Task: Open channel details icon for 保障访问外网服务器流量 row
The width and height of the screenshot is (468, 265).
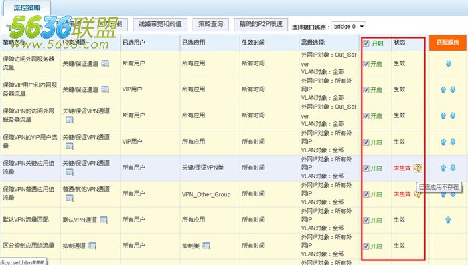Action: pyautogui.click(x=105, y=63)
